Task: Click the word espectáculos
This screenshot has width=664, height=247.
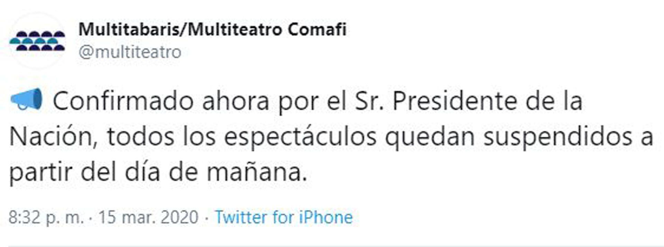Action: pos(300,137)
